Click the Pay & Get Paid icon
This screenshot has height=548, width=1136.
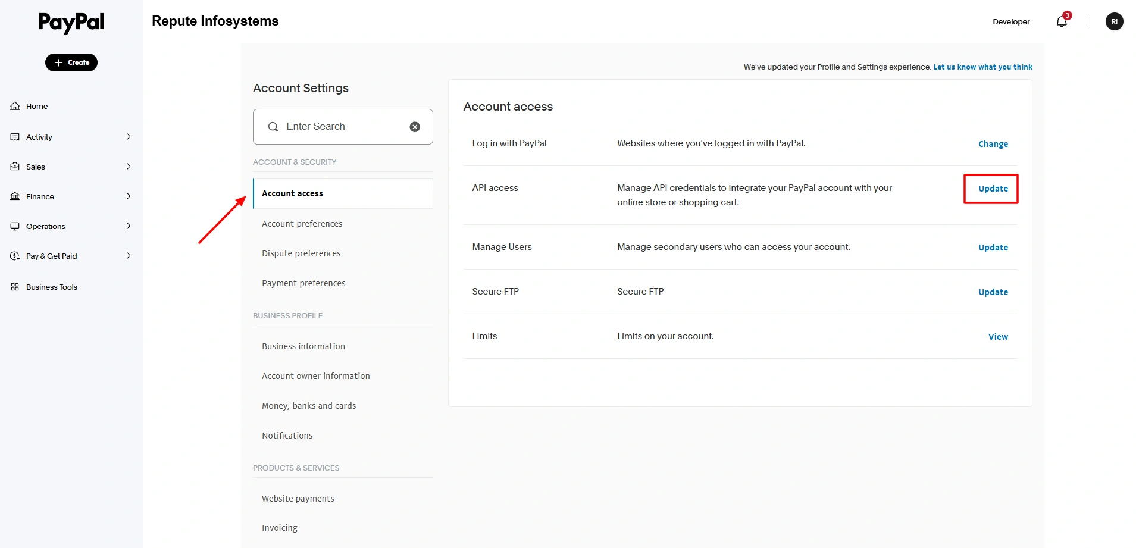click(x=15, y=256)
